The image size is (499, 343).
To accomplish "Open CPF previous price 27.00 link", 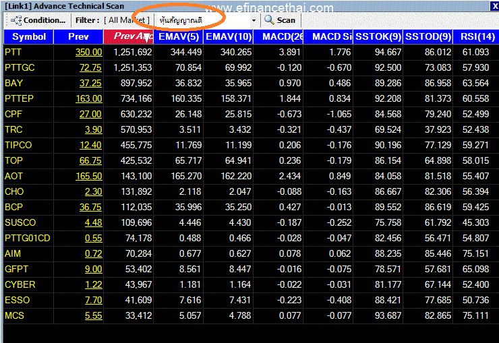I will point(91,114).
